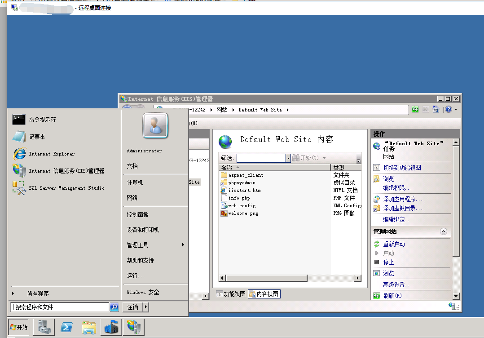This screenshot has height=338, width=484.
Task: Click the 搜索程序和文件 search box
Action: coord(60,307)
